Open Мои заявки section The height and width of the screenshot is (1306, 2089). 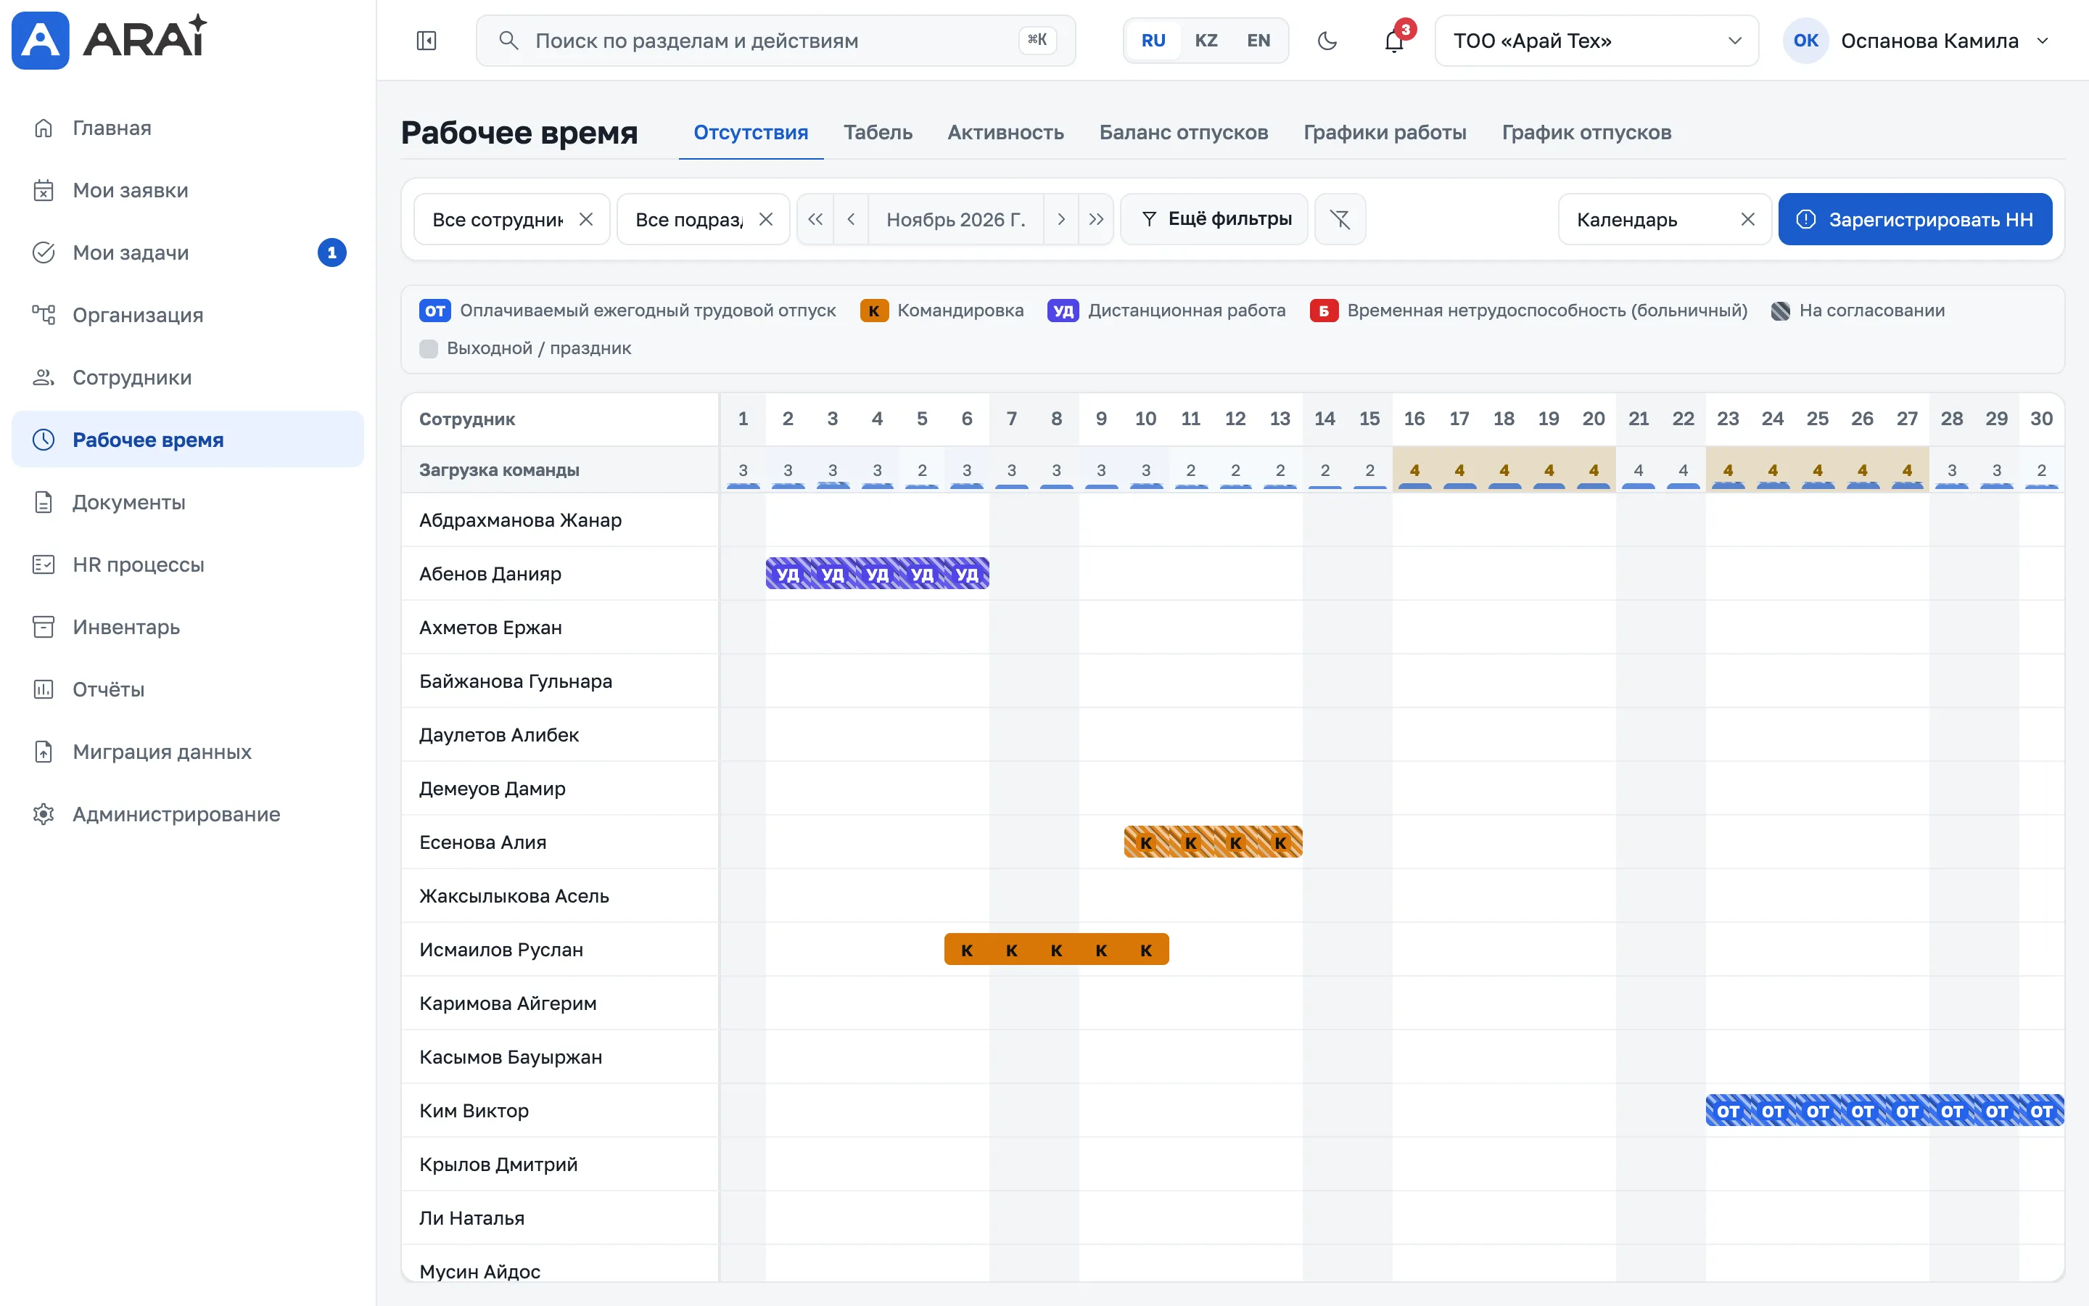click(187, 190)
